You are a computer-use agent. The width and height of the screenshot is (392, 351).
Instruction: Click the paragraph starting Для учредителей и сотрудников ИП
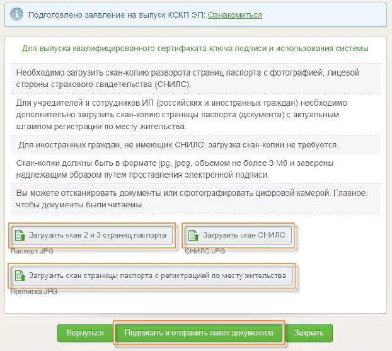tap(182, 115)
